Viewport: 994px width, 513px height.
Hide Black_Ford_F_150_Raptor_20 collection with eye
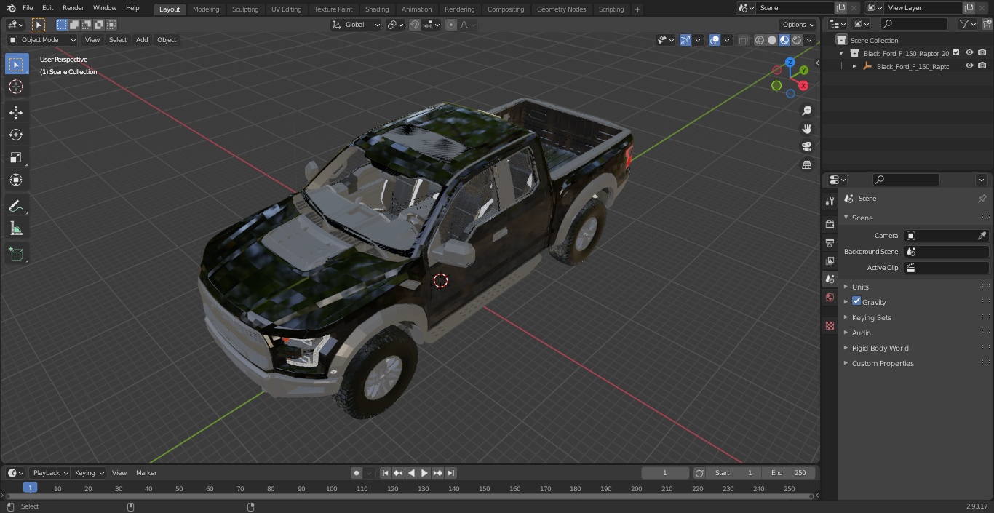[969, 53]
